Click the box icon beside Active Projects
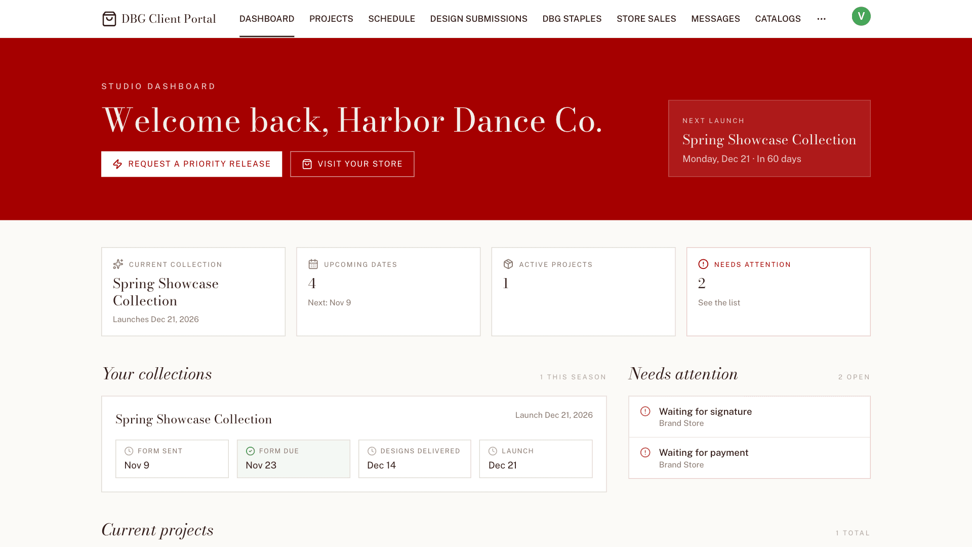This screenshot has width=972, height=547. 508,264
